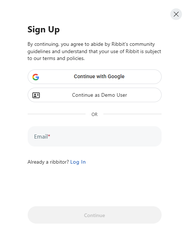Click the Sign Up heading
190x232 pixels.
coord(44,29)
